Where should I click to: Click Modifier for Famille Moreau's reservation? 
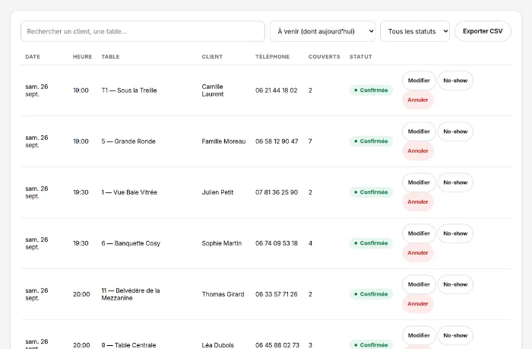419,132
